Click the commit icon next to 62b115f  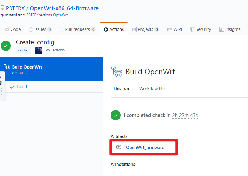click(x=48, y=50)
